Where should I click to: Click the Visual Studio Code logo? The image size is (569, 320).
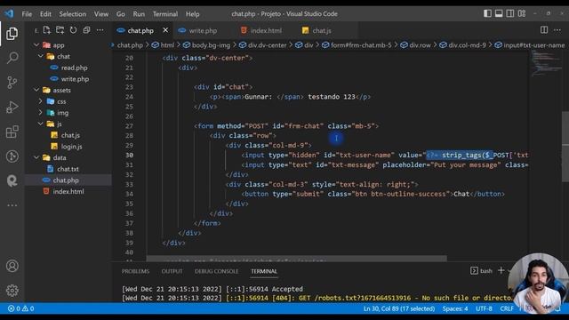point(9,14)
